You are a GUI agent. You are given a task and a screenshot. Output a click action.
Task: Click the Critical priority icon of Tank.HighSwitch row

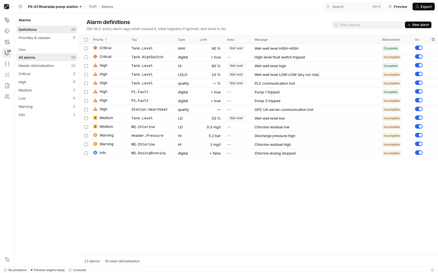tap(95, 57)
